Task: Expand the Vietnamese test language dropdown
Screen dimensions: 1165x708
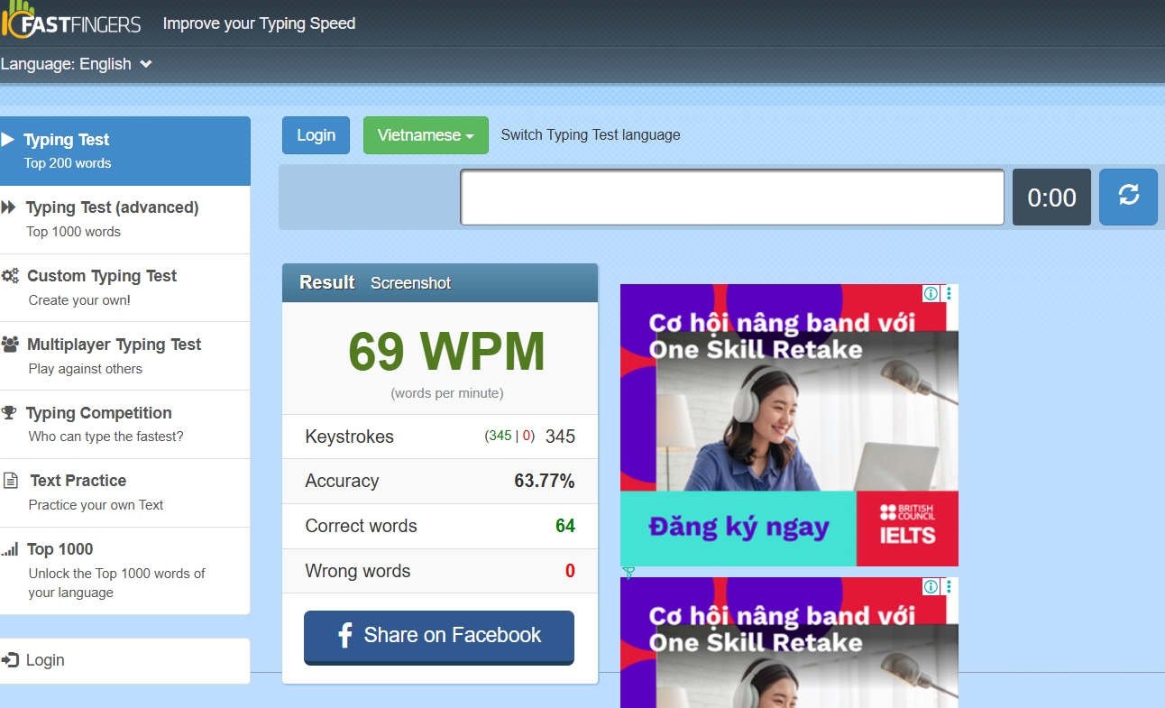Action: pos(426,135)
